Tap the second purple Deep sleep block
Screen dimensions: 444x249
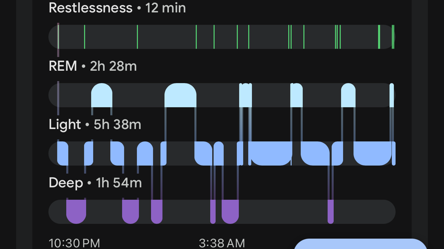[x=131, y=211]
